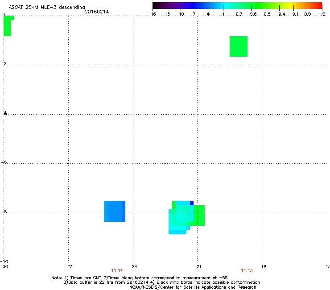Click the color bar label "-4"
This screenshot has width=330, height=290.
click(x=206, y=14)
